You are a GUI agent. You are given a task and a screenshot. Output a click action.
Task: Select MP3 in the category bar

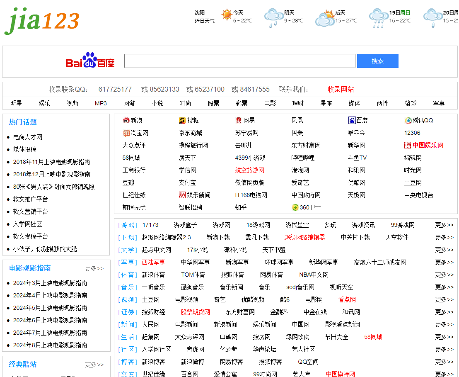point(101,104)
